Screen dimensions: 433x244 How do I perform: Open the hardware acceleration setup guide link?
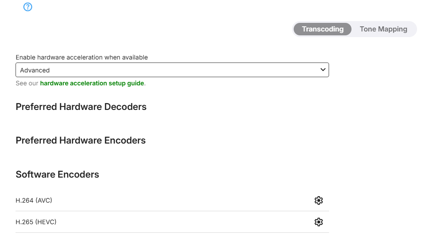[92, 83]
